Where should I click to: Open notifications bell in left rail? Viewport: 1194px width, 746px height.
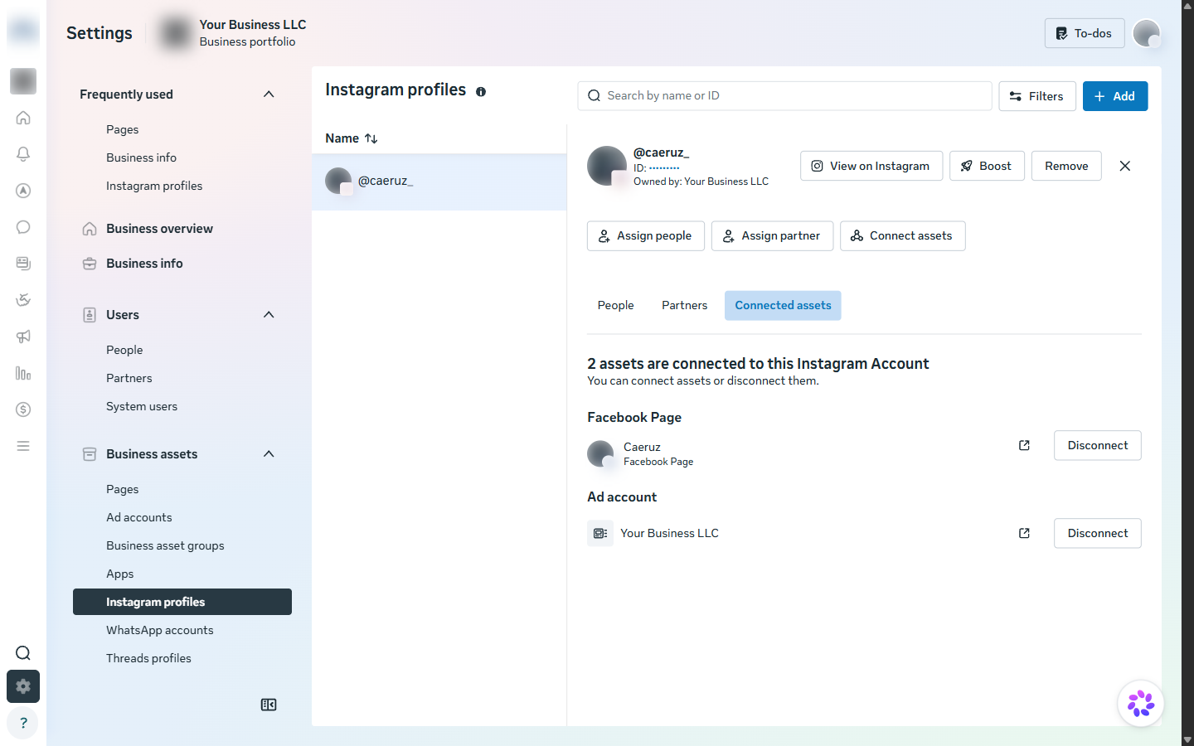click(x=23, y=154)
